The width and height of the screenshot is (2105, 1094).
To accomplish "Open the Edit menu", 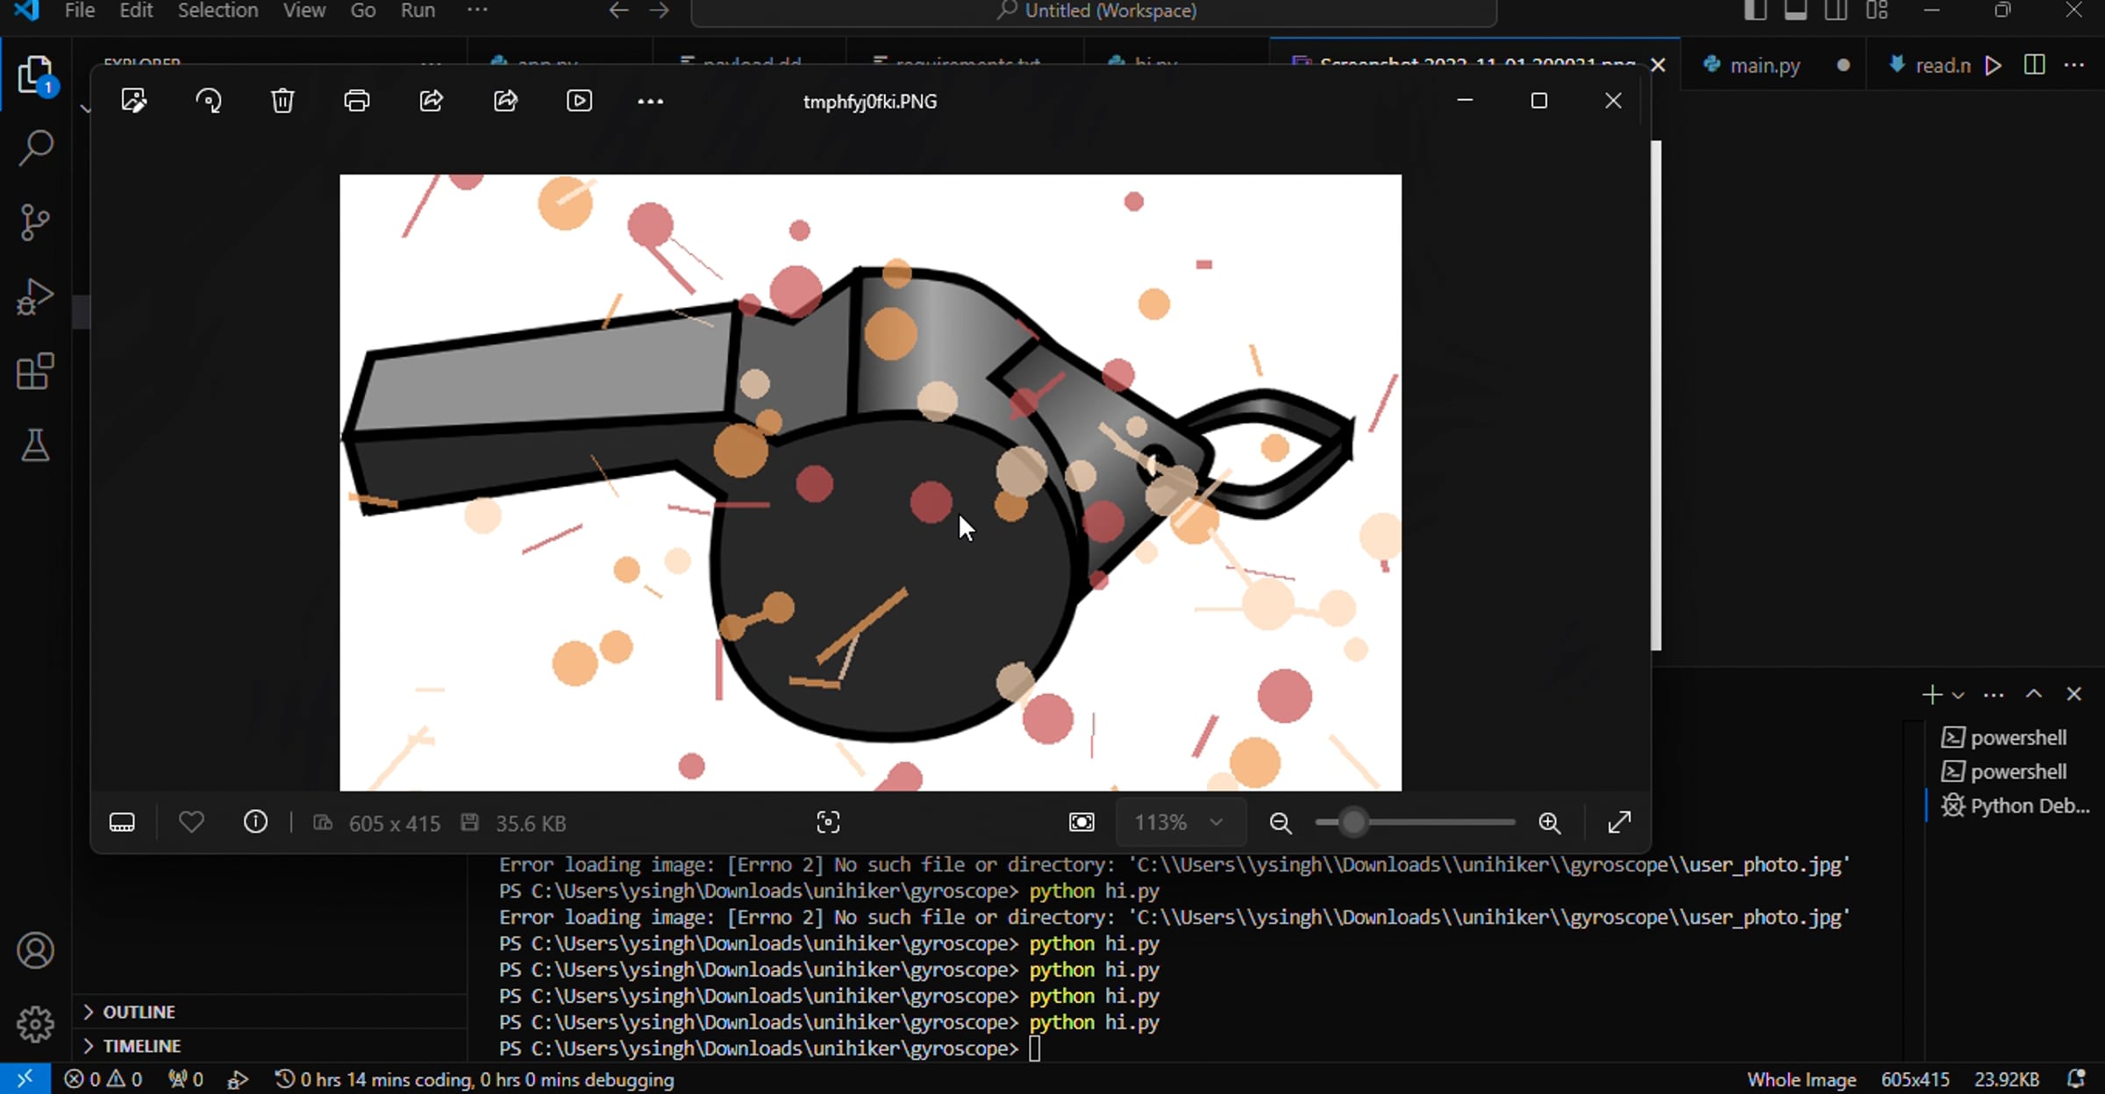I will [136, 11].
